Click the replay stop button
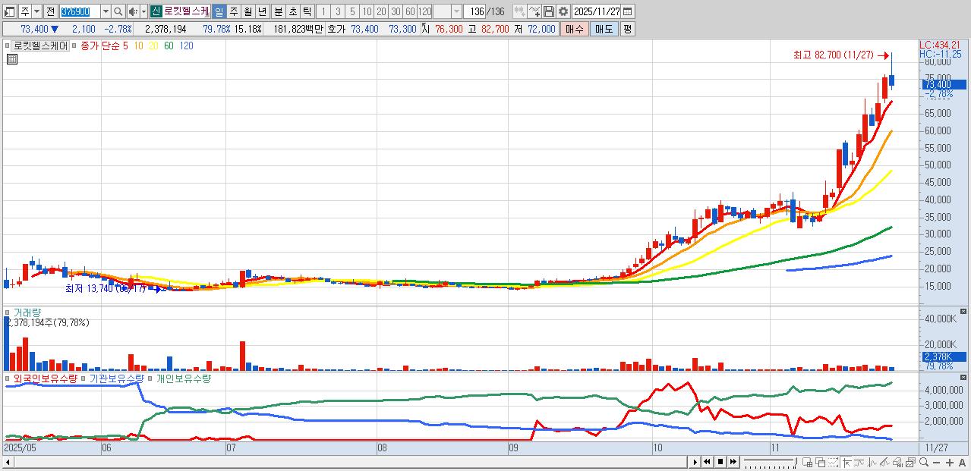 [720, 462]
